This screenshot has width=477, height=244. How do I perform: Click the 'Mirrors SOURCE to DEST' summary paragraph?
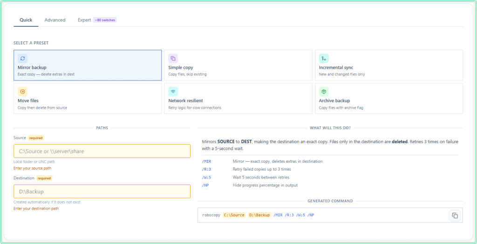coord(330,145)
